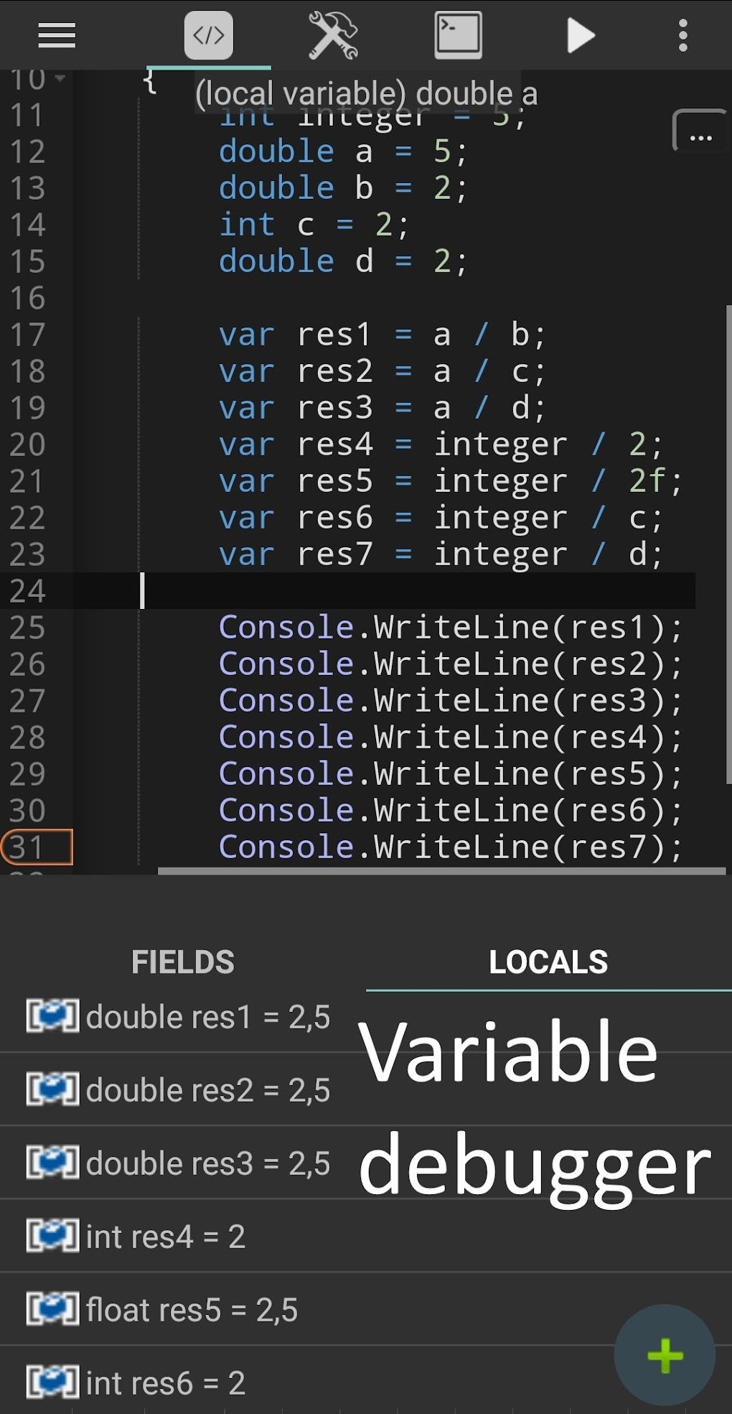Run the program with the play button
Image resolution: width=732 pixels, height=1414 pixels.
pos(580,34)
